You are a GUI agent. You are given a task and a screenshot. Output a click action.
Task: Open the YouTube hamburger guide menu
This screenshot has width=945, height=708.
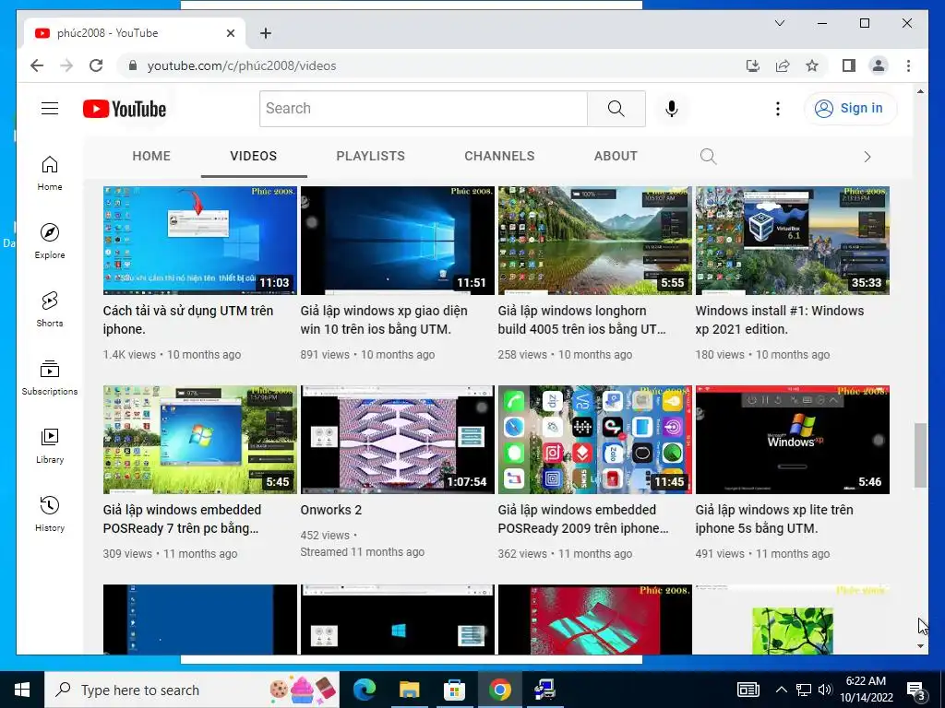tap(50, 109)
